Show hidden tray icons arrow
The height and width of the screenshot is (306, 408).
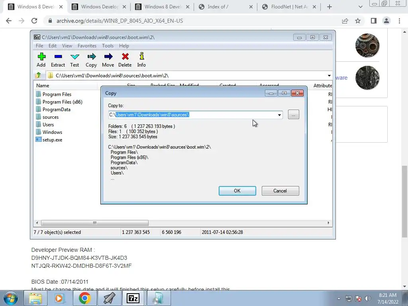click(339, 298)
